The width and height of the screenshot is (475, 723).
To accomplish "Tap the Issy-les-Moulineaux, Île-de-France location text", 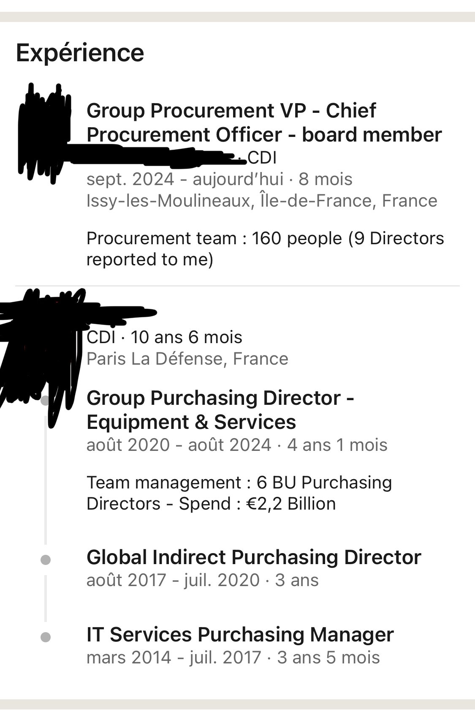I will [262, 201].
